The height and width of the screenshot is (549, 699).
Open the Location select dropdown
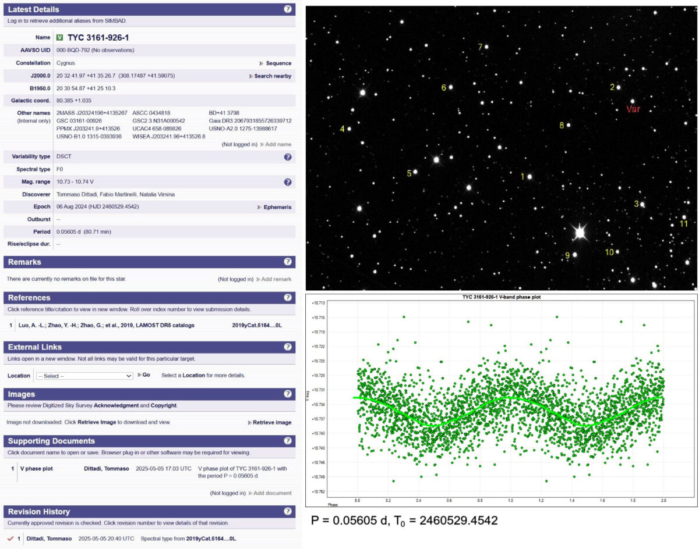[84, 376]
